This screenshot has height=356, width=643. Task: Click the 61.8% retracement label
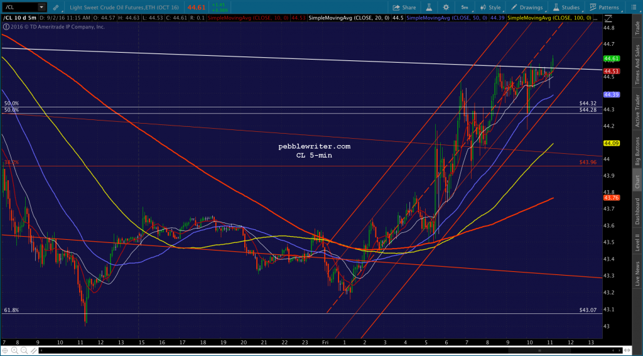[11, 310]
